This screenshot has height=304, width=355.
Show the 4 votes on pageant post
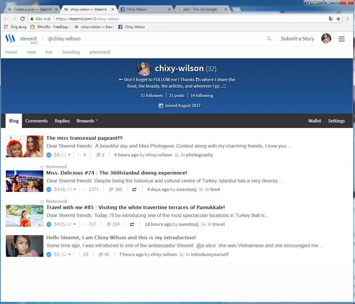[82, 155]
